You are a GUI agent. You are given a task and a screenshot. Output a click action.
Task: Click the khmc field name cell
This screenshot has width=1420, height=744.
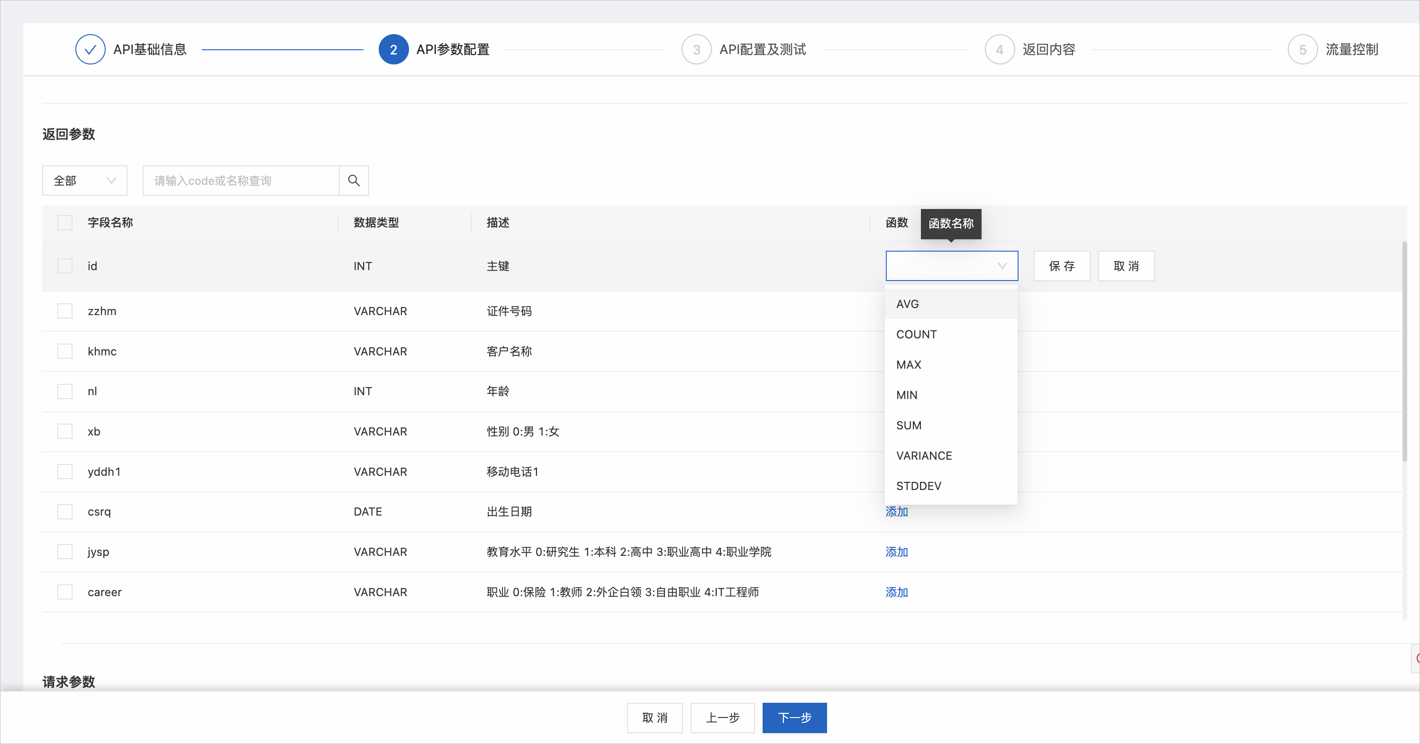coord(102,351)
